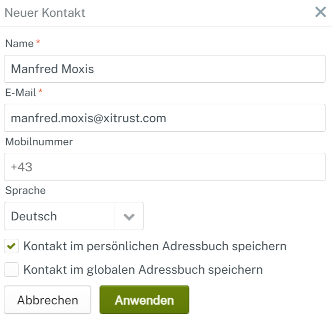Select the Deutsch text in language box
332x319 pixels.
point(34,217)
